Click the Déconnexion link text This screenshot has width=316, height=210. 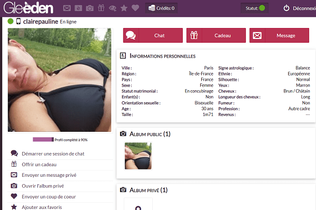304,8
